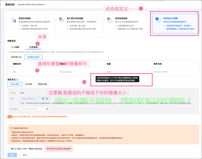202x159 pixels.
Task: Click into the 确认密码 input field
Action: tap(35, 109)
